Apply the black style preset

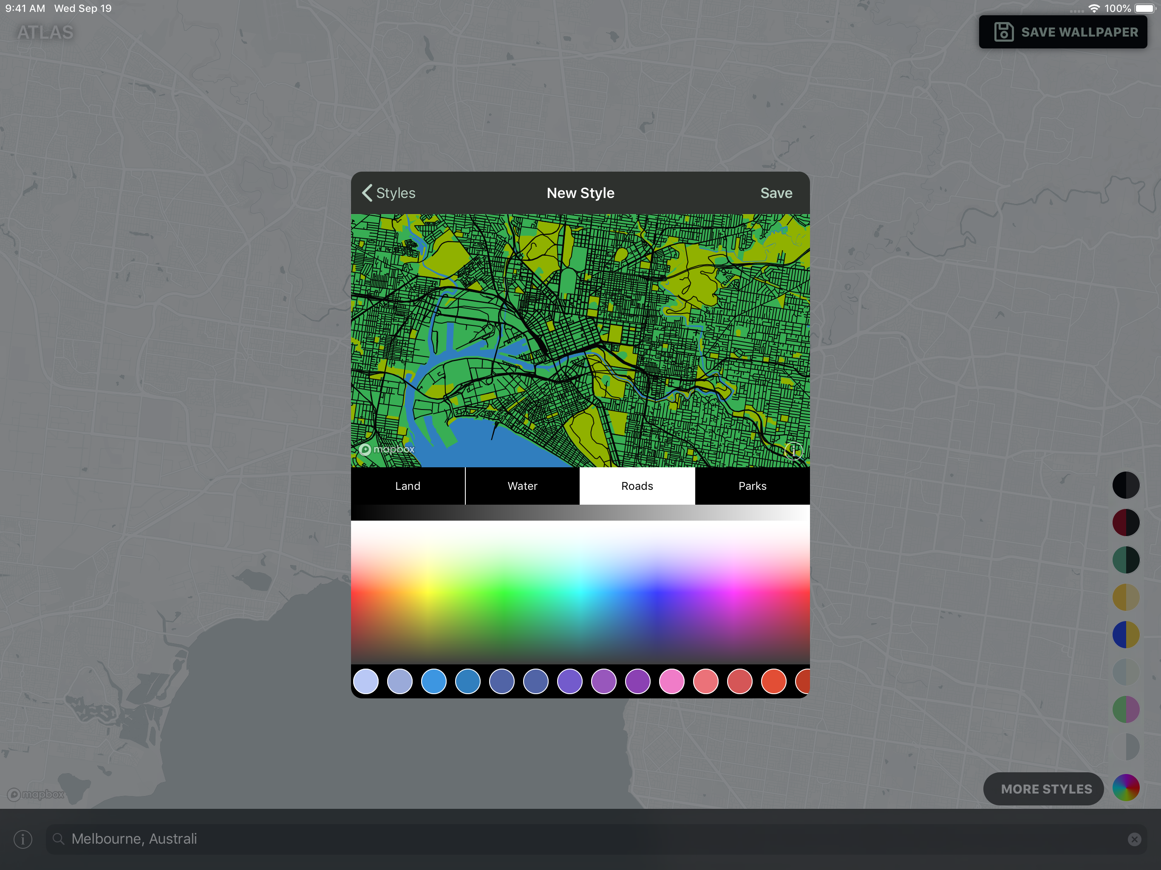[1126, 485]
